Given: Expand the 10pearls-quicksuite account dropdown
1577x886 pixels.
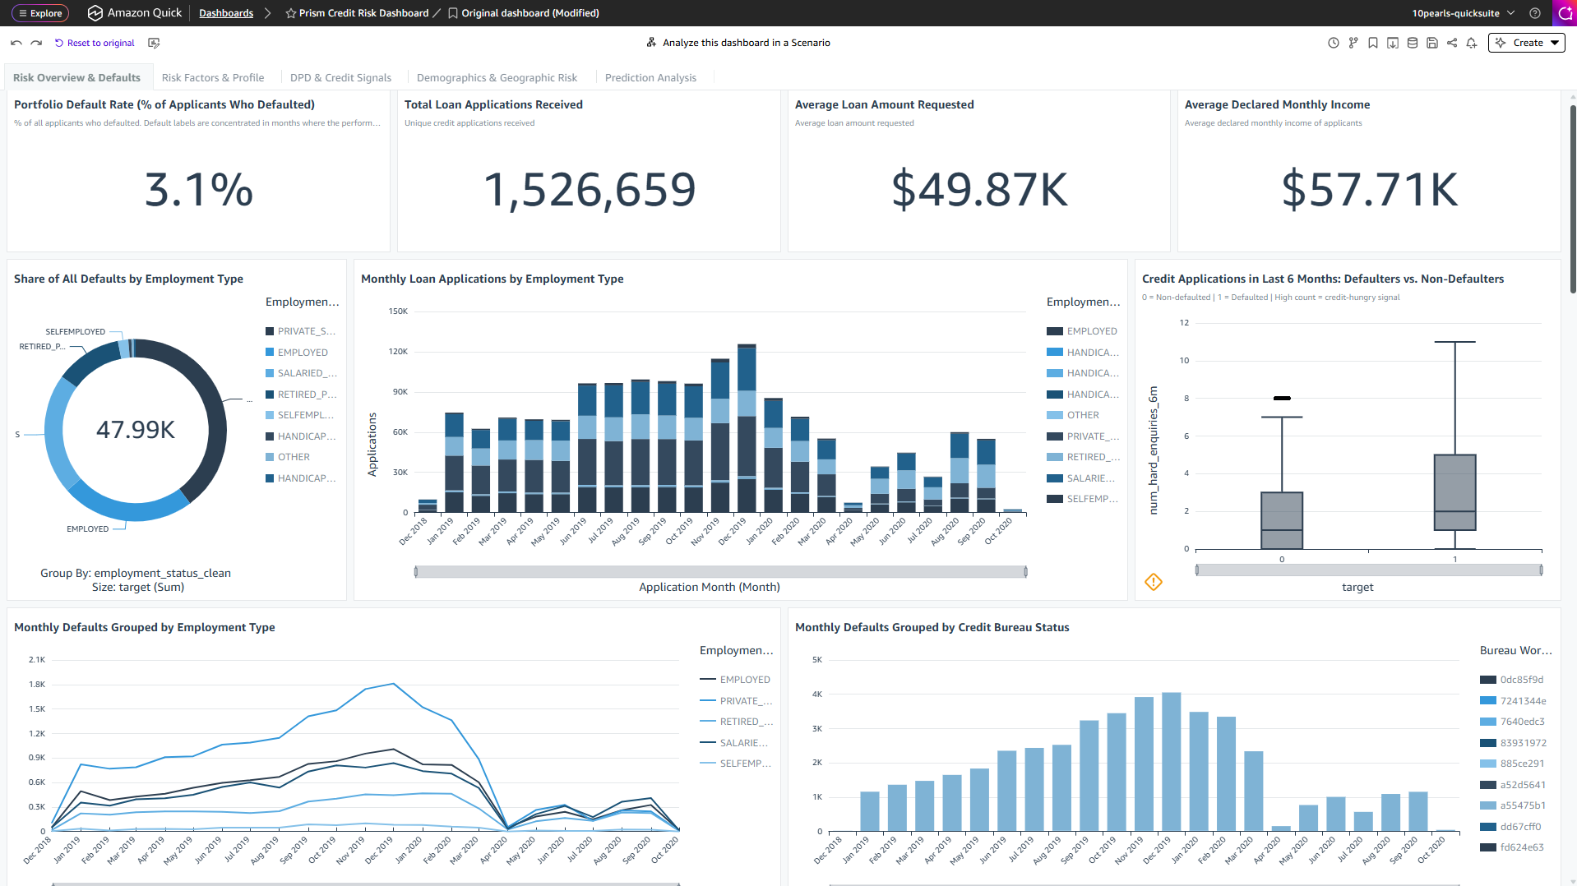Looking at the screenshot, I should tap(1464, 13).
